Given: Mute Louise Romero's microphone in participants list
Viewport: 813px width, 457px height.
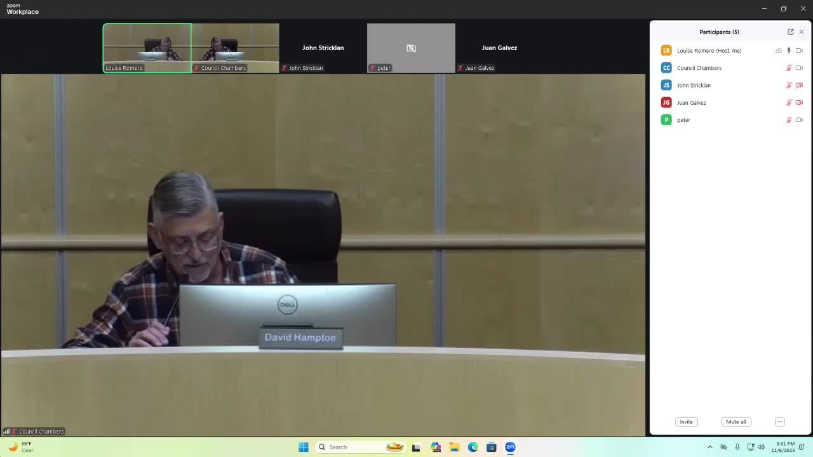Looking at the screenshot, I should tap(789, 51).
